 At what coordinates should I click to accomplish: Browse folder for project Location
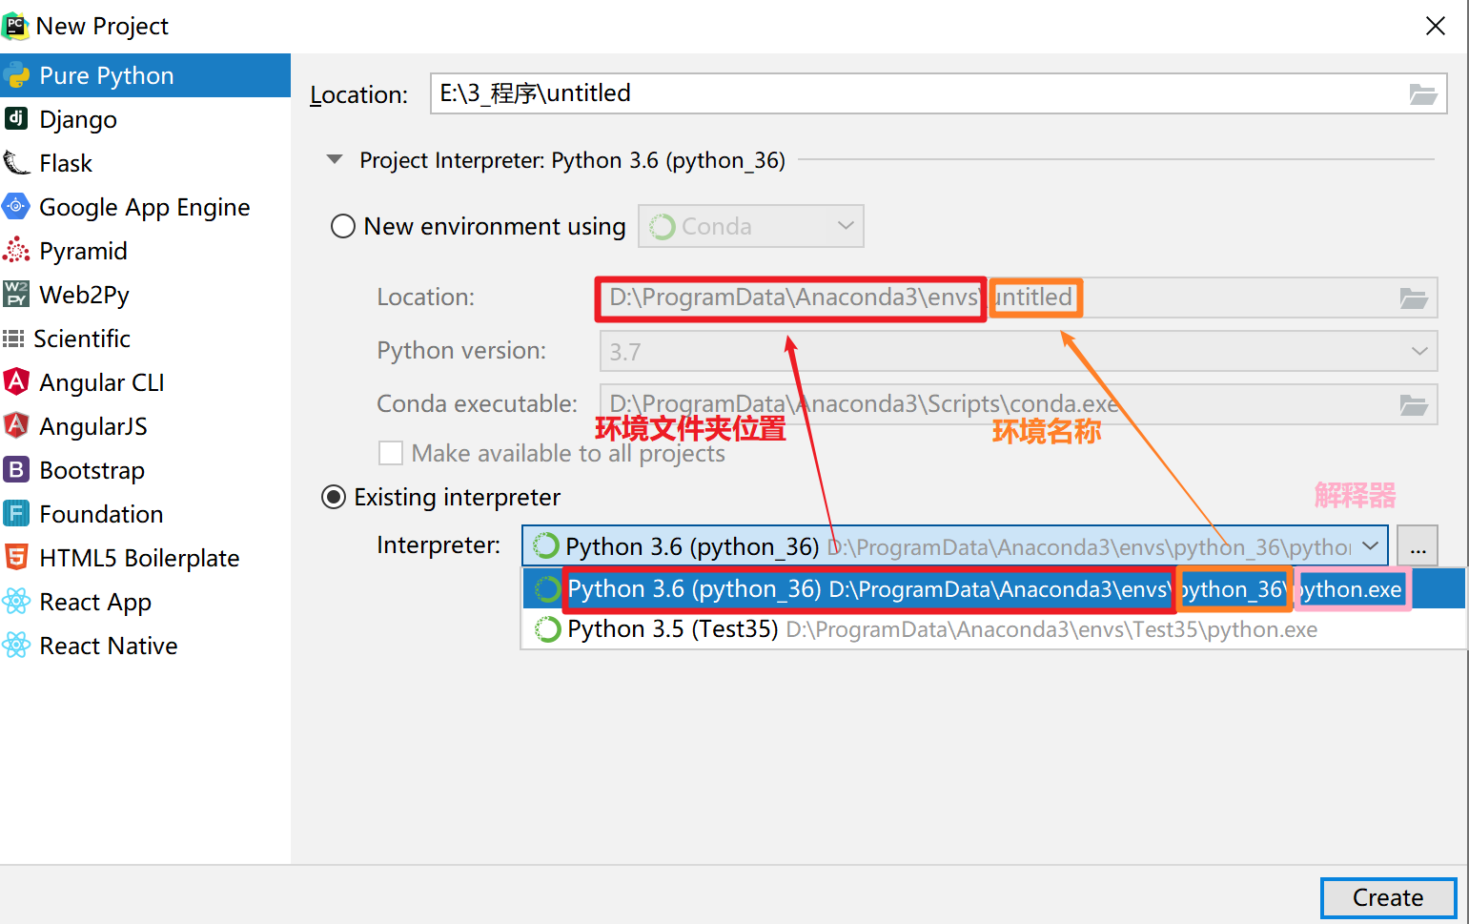click(1423, 93)
